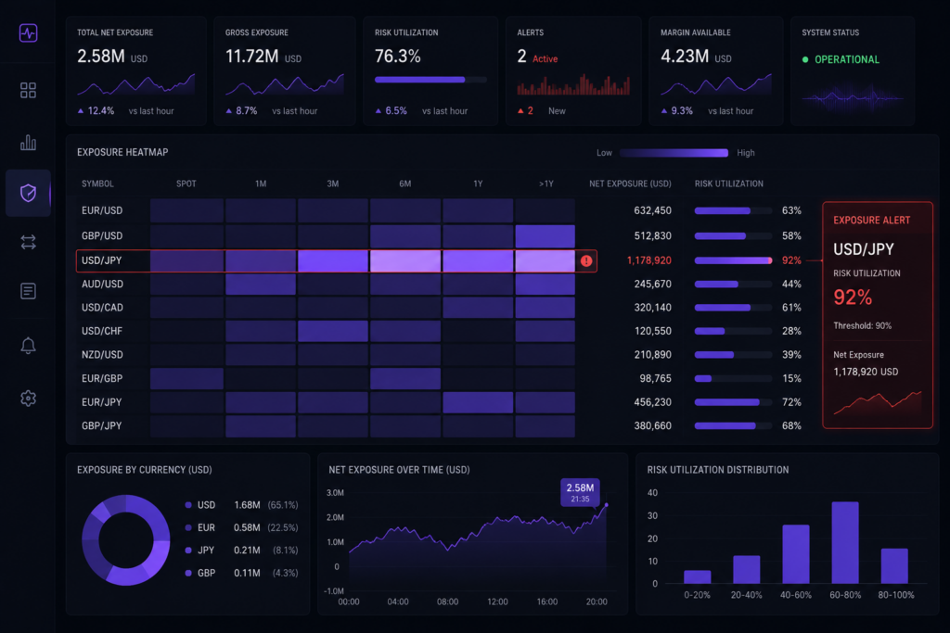Click the green Operational status dot
The image size is (950, 633).
pyautogui.click(x=805, y=59)
